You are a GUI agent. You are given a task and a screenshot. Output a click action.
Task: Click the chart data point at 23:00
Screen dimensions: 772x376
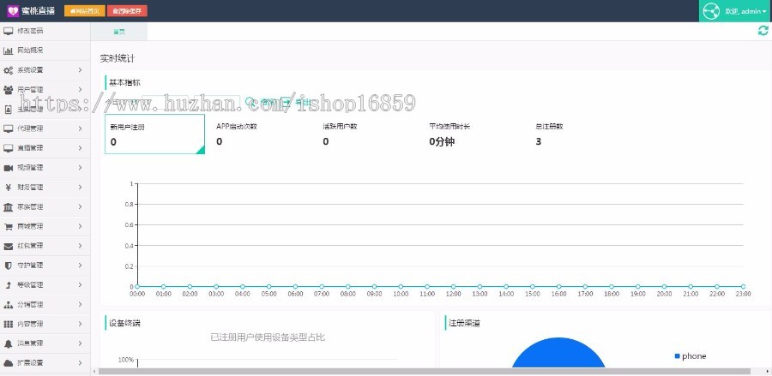[743, 287]
